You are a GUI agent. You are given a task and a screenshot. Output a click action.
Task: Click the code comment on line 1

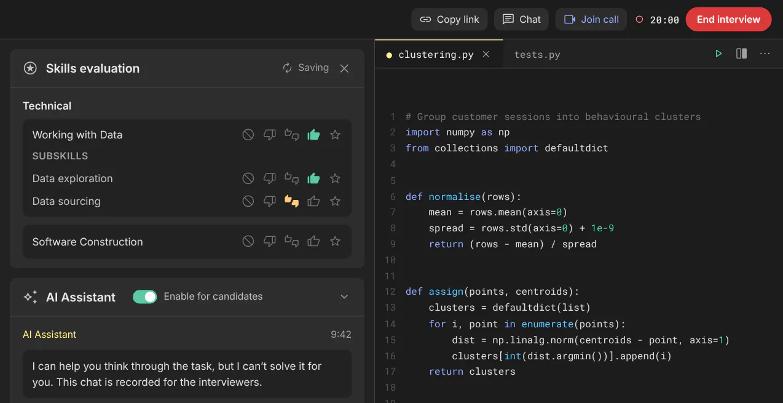553,116
